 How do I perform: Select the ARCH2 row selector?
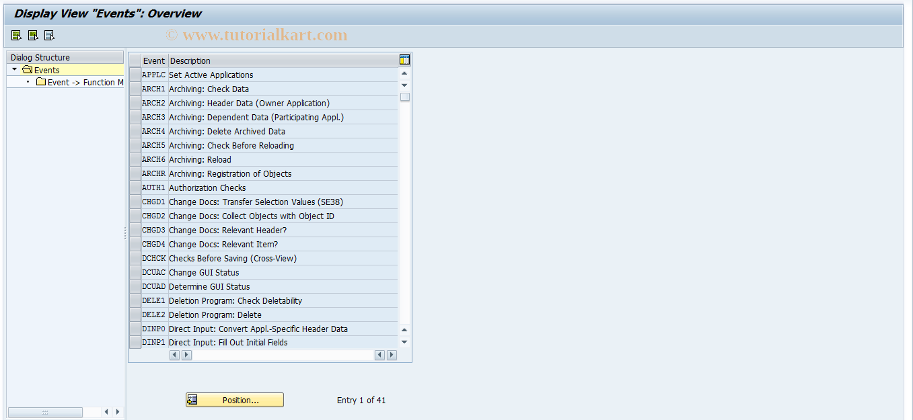point(135,103)
